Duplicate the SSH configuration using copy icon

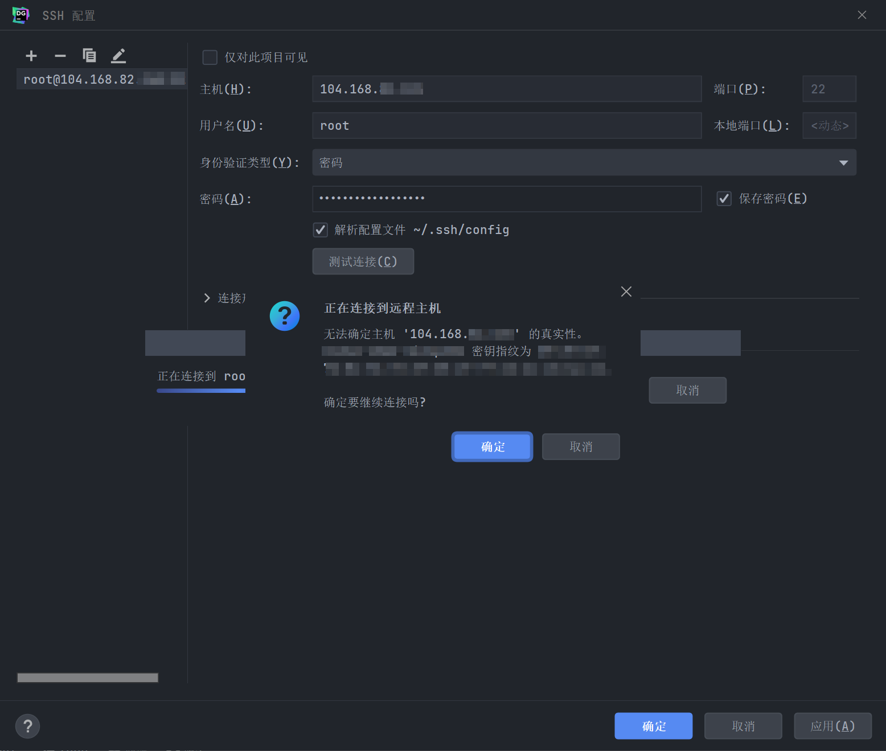[x=89, y=55]
